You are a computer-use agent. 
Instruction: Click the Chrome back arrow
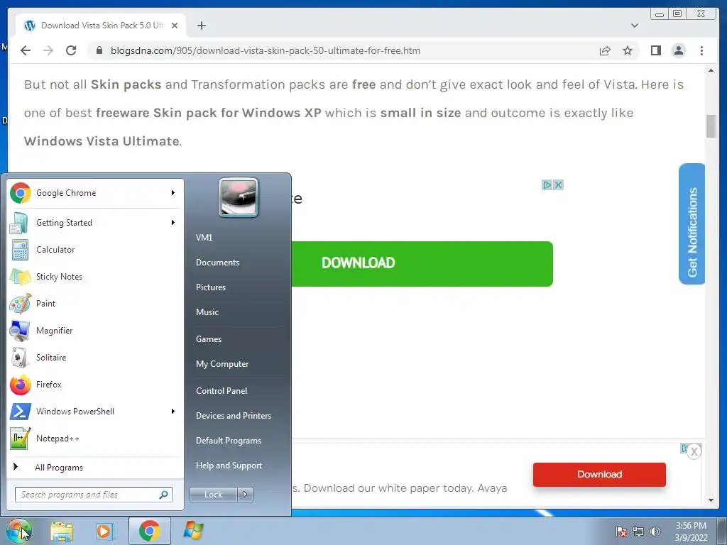(x=26, y=50)
